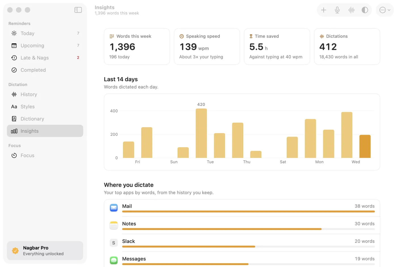397x267 pixels.
Task: Click the Slack words progress bar
Action: click(248, 247)
